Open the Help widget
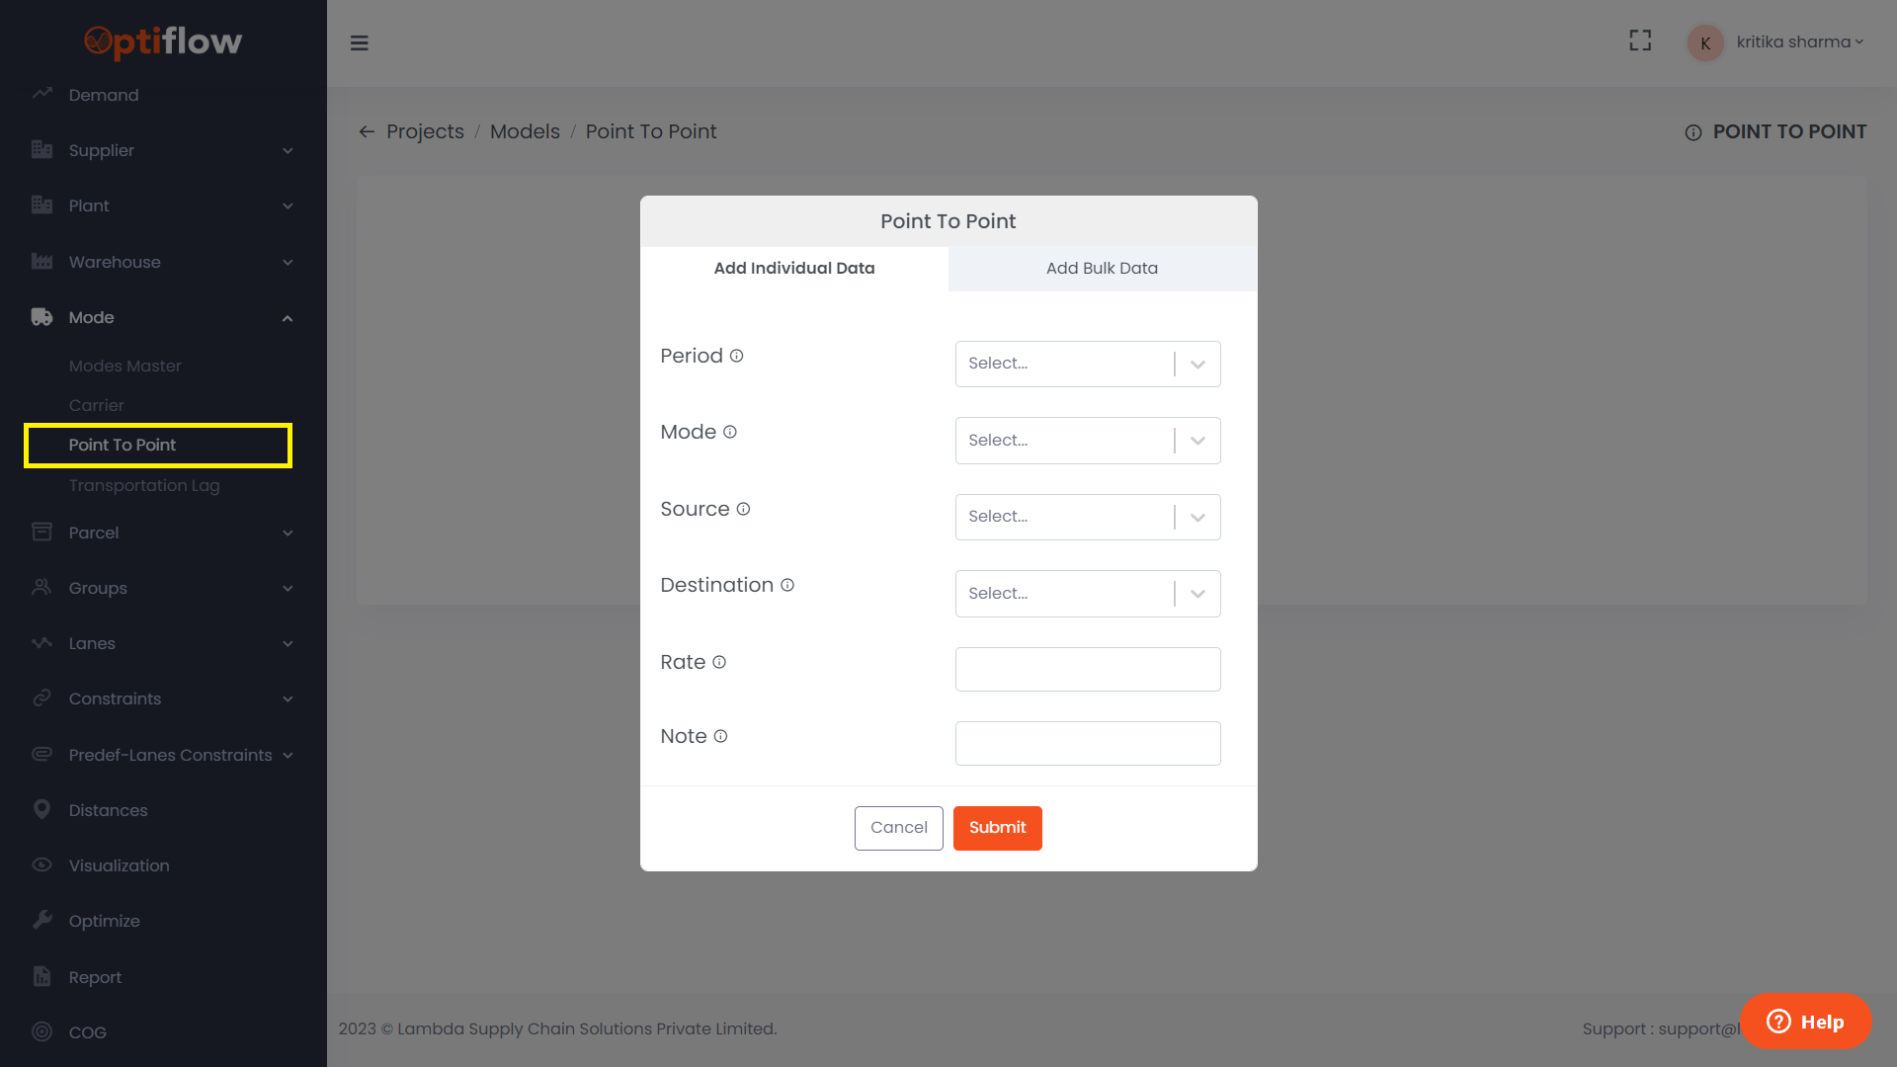Image resolution: width=1897 pixels, height=1067 pixels. [1805, 1022]
